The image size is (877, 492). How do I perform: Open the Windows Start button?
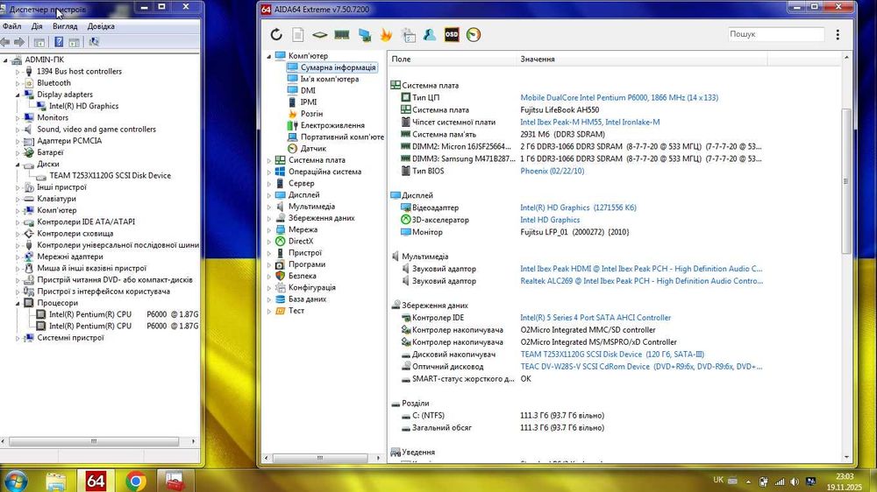(x=15, y=481)
